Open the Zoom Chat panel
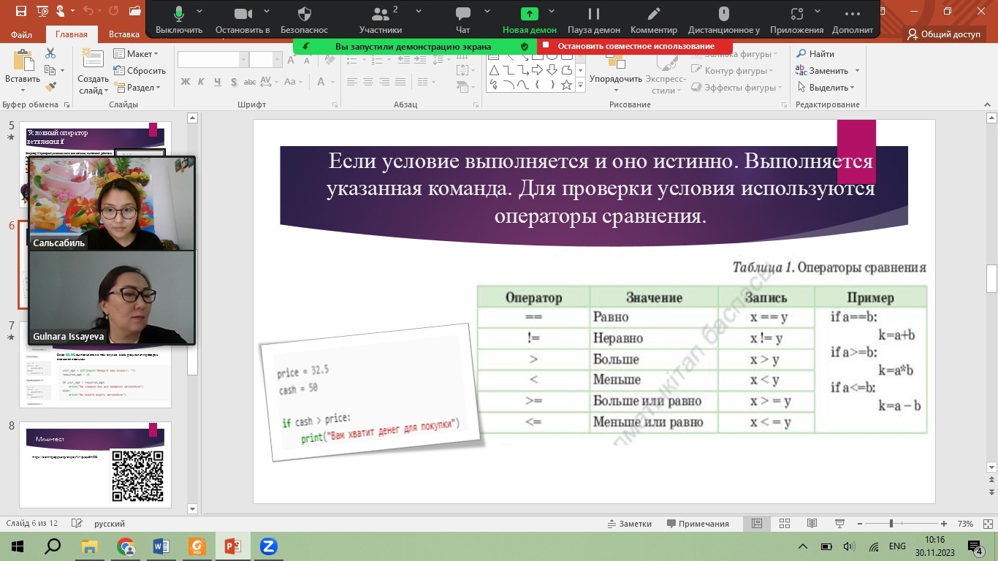 pos(462,15)
